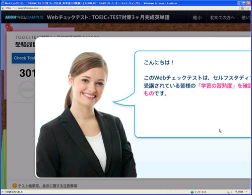The width and height of the screenshot is (252, 195).
Task: Open the protected mode status dropdown
Action: [229, 192]
